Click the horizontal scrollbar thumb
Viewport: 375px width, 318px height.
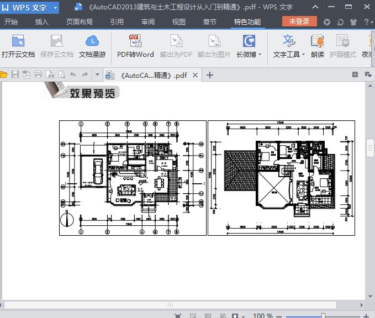[170, 305]
